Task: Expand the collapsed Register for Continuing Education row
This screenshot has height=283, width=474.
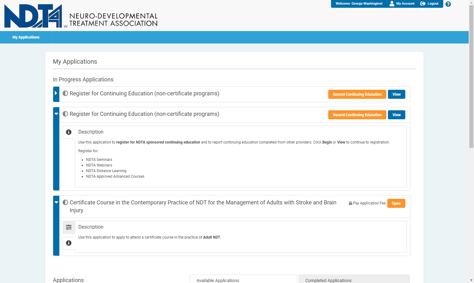Action: pos(56,94)
